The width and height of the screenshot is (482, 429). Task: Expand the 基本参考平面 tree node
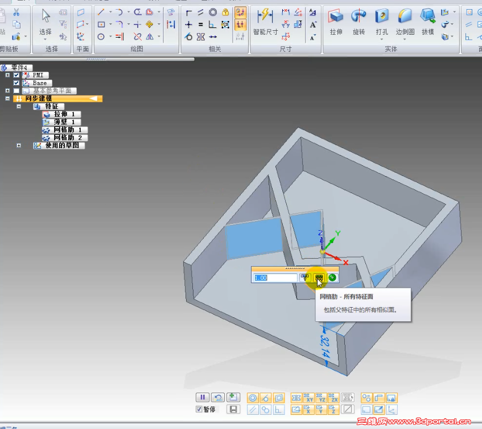tap(7, 91)
